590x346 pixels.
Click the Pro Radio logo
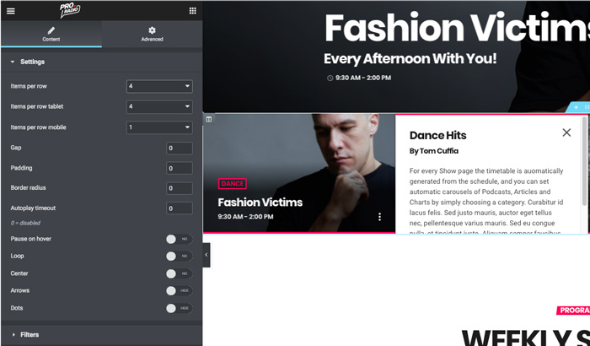(x=100, y=11)
